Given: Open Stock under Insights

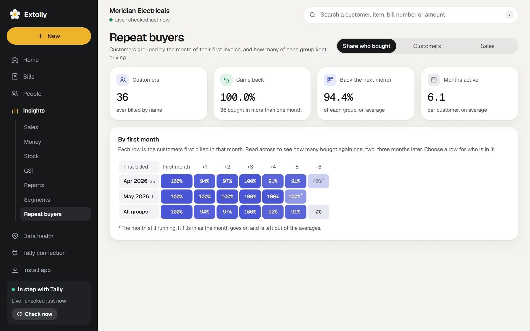Looking at the screenshot, I should tap(55, 156).
